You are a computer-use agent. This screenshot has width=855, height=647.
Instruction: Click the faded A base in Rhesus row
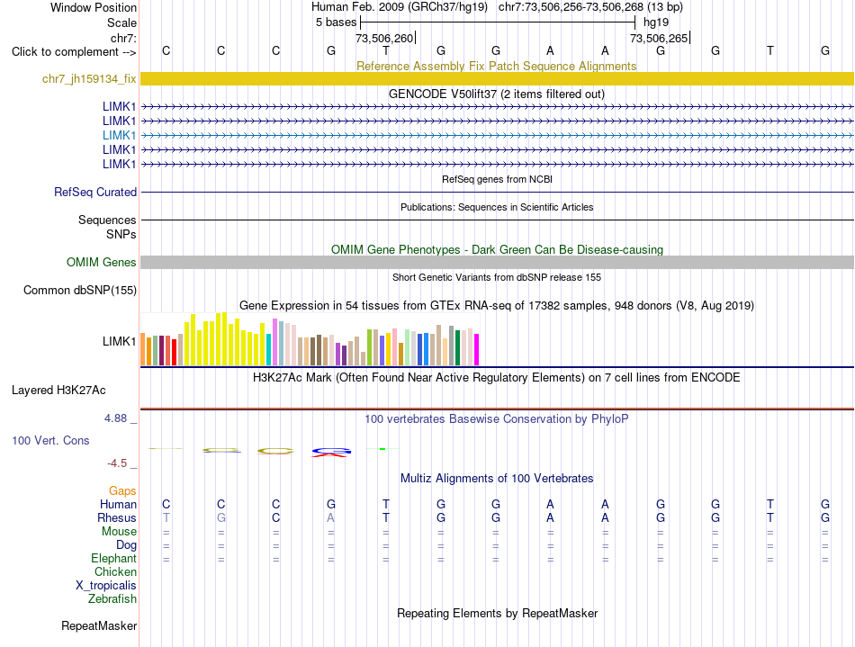(x=331, y=517)
